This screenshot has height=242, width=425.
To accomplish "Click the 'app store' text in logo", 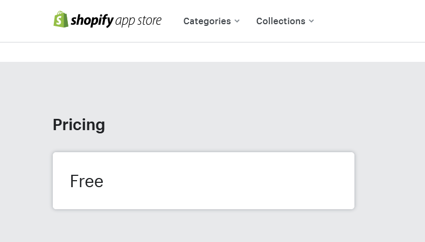I will [138, 21].
